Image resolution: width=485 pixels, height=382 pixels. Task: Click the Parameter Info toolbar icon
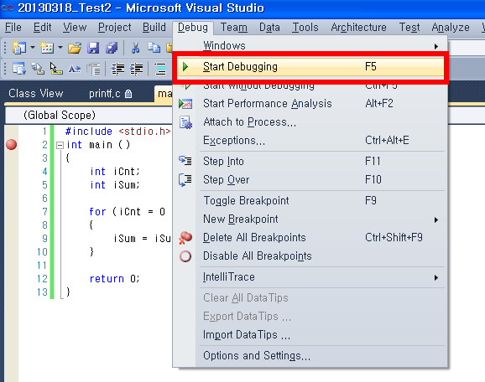click(x=38, y=69)
